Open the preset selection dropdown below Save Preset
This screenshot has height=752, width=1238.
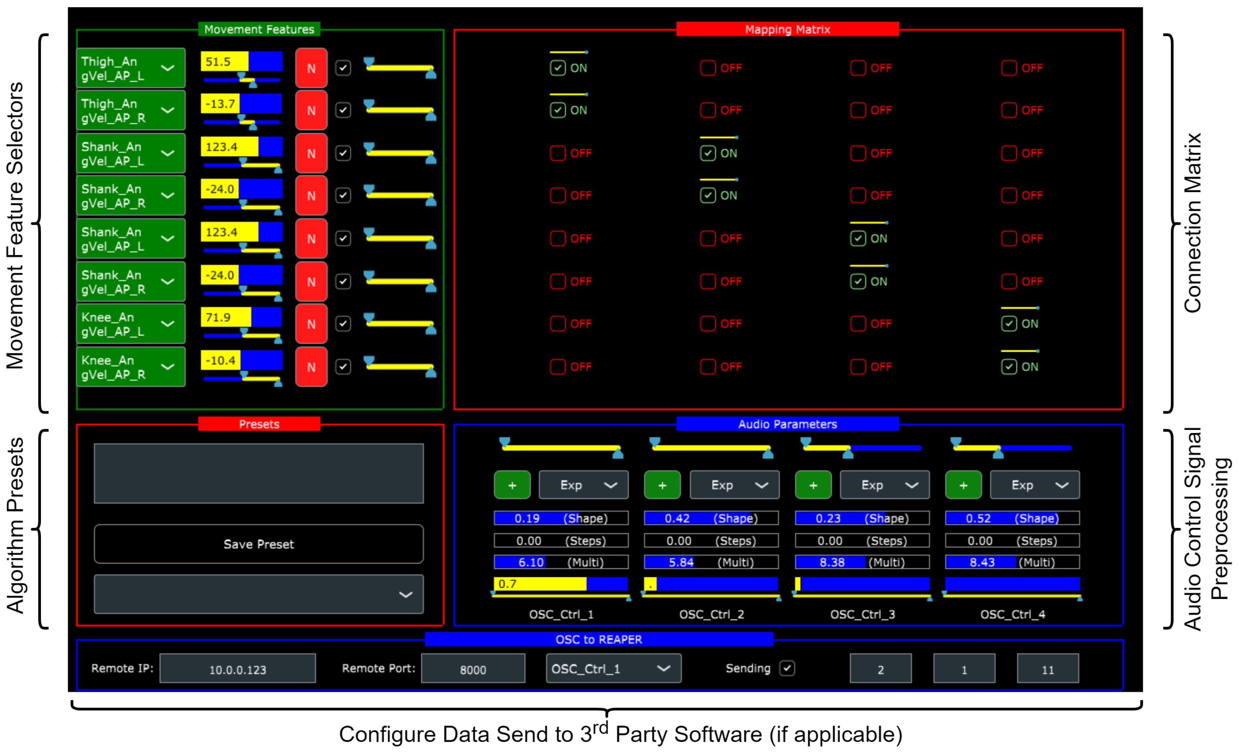[x=258, y=594]
